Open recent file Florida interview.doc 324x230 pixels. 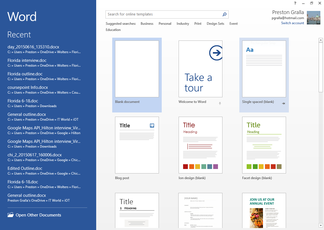[x=27, y=60]
